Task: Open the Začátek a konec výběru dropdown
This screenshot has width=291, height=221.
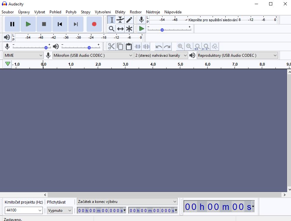Action: 127,202
